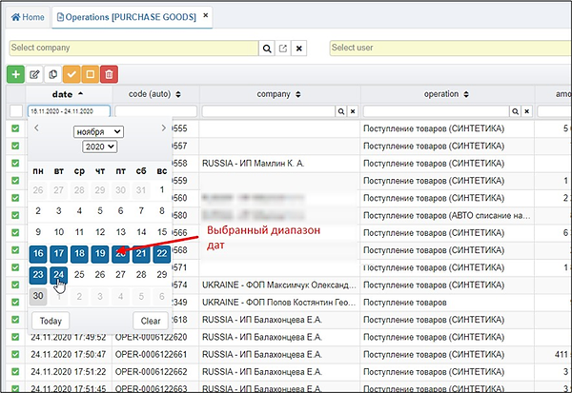Click the operation column filter input

[x=437, y=111]
